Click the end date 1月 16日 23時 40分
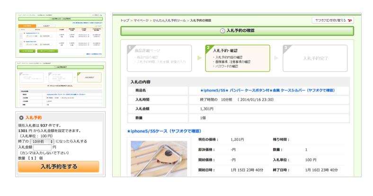Image resolution: width=373 pixels, height=196 pixels. tap(321, 170)
